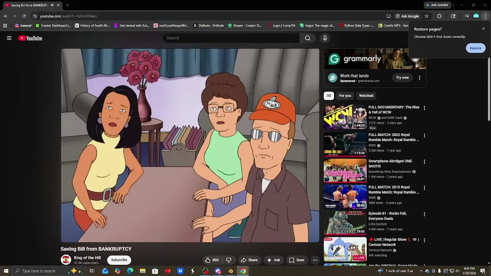Go to the YouTube home logo
491x276 pixels.
tap(30, 38)
